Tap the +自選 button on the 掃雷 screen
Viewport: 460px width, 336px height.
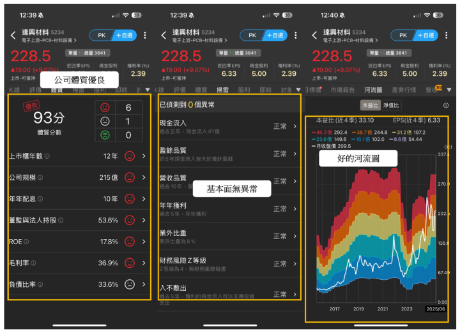[x=275, y=36]
